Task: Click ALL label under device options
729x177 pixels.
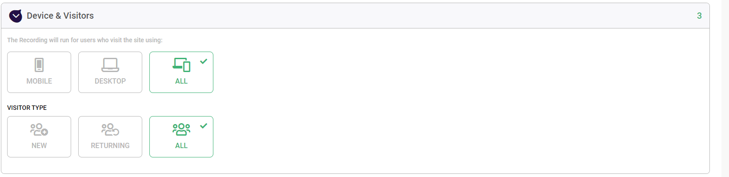Action: pyautogui.click(x=181, y=81)
